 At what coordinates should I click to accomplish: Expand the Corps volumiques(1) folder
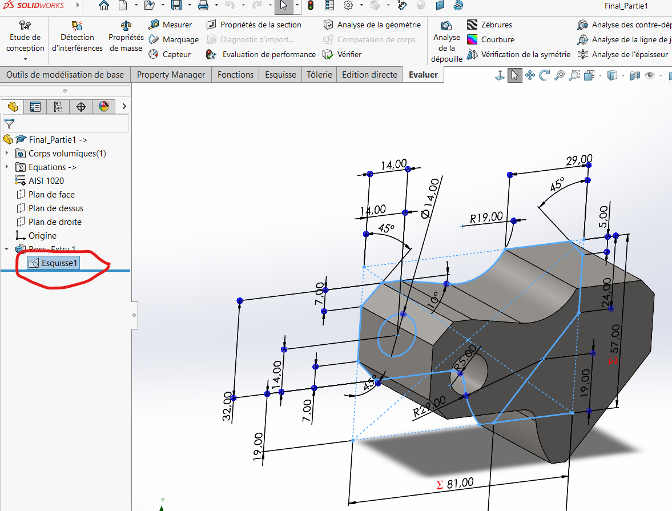coord(7,153)
